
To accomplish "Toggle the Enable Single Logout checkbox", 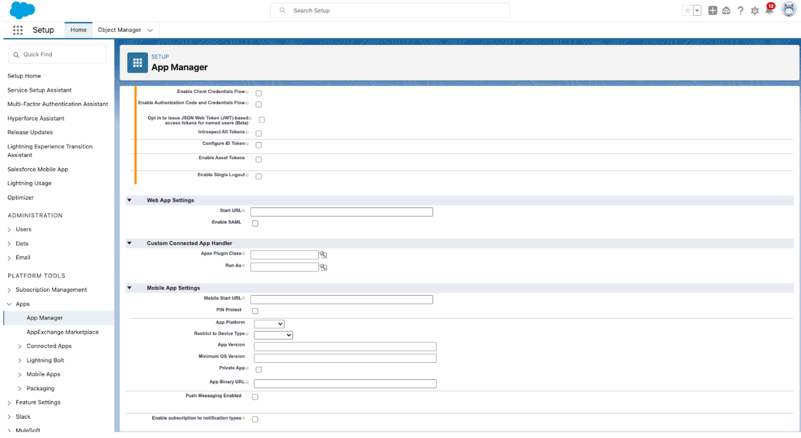I will point(258,176).
